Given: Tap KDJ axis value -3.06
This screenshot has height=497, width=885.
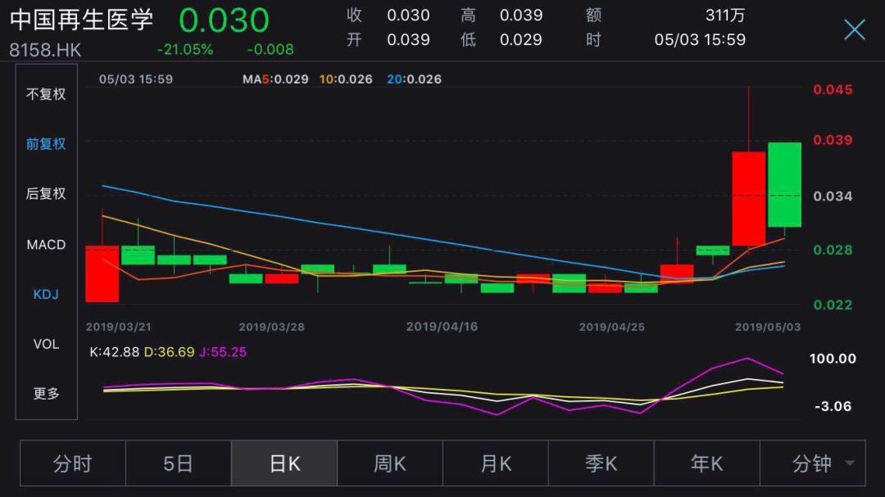Looking at the screenshot, I should tap(833, 406).
